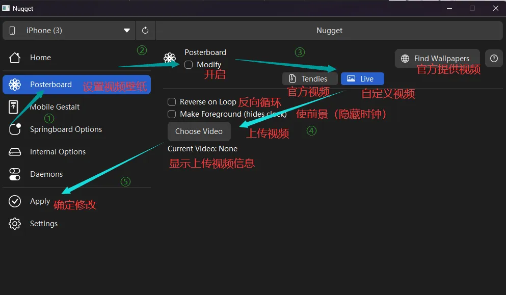The width and height of the screenshot is (506, 295).
Task: Click the Daemons toggles icon
Action: (14, 174)
